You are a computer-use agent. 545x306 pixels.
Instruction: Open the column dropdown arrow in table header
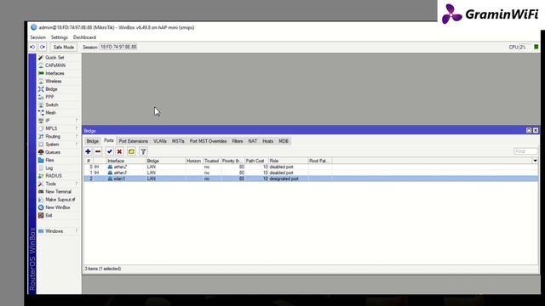click(535, 161)
